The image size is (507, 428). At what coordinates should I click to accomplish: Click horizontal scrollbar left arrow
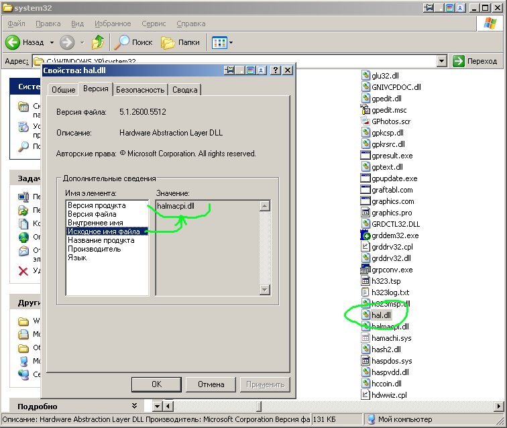168,406
